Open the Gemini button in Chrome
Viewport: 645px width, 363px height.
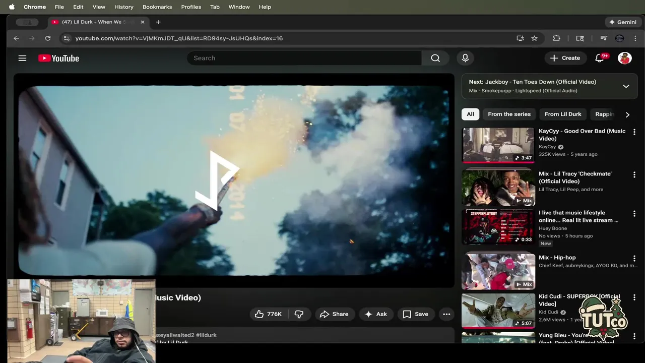pos(623,22)
